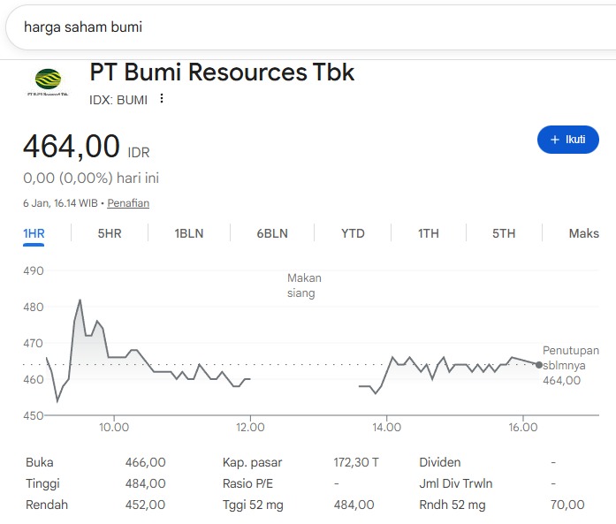Click the Ikuti follow button

567,140
